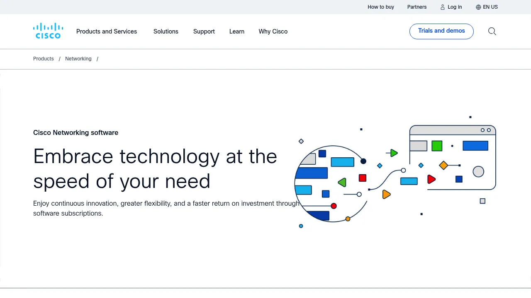531x298 pixels.
Task: Open the Learn menu
Action: coord(237,31)
